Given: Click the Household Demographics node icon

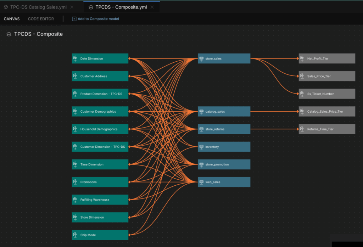Looking at the screenshot, I should coord(75,129).
